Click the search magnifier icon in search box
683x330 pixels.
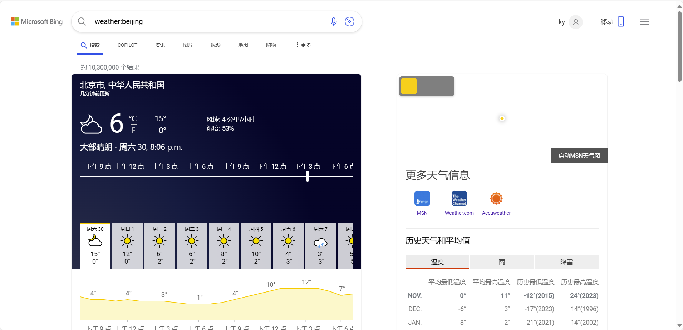82,21
